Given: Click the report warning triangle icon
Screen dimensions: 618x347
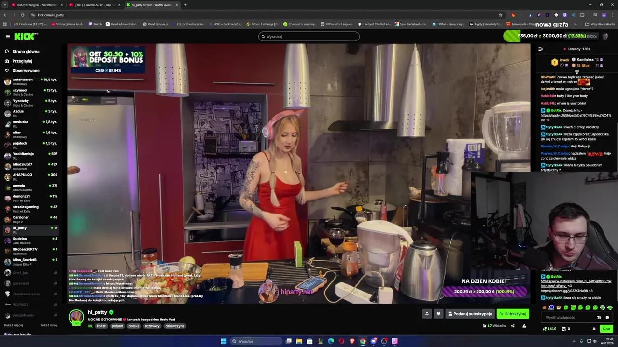Looking at the screenshot, I should [x=524, y=326].
